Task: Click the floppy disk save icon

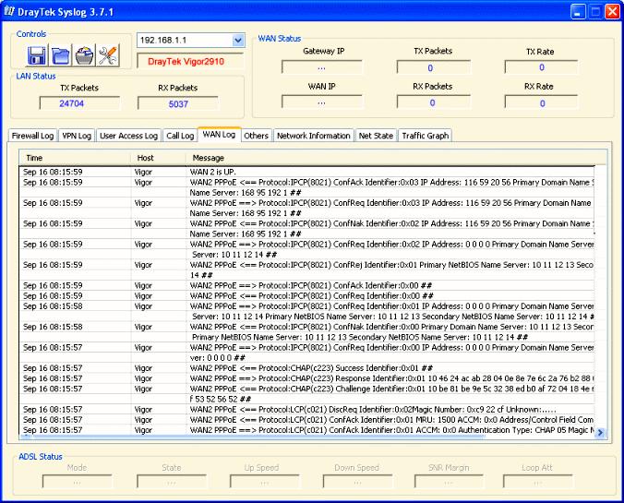Action: (x=37, y=55)
